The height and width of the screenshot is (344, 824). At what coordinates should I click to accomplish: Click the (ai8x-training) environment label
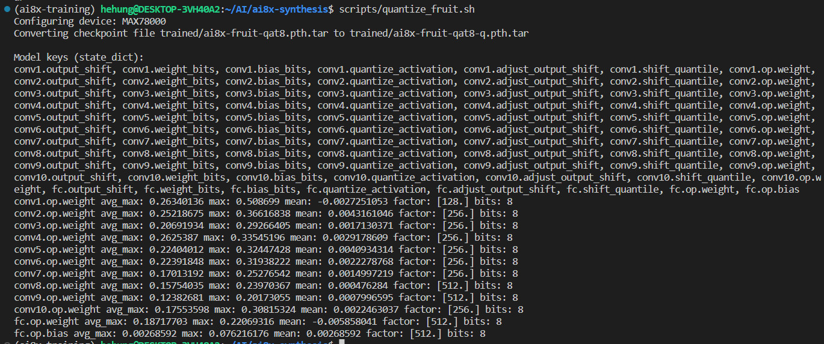55,10
